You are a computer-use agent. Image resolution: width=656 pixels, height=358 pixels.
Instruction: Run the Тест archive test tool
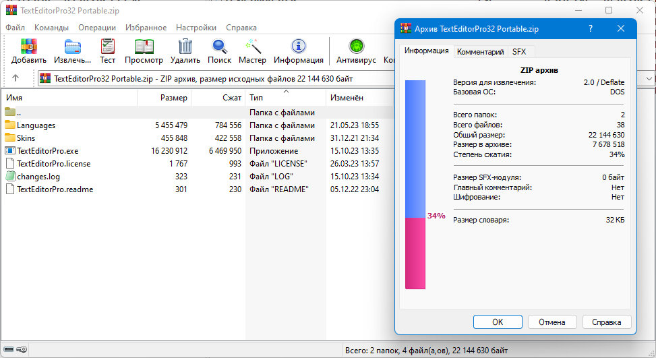click(107, 47)
